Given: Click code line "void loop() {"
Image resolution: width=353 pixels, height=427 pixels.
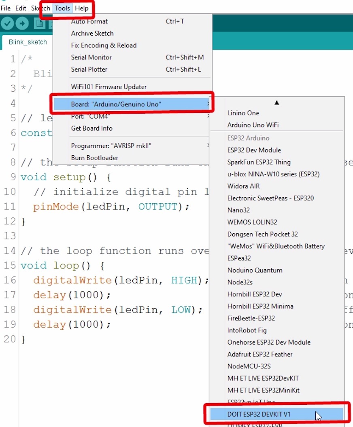Looking at the screenshot, I should point(62,266).
